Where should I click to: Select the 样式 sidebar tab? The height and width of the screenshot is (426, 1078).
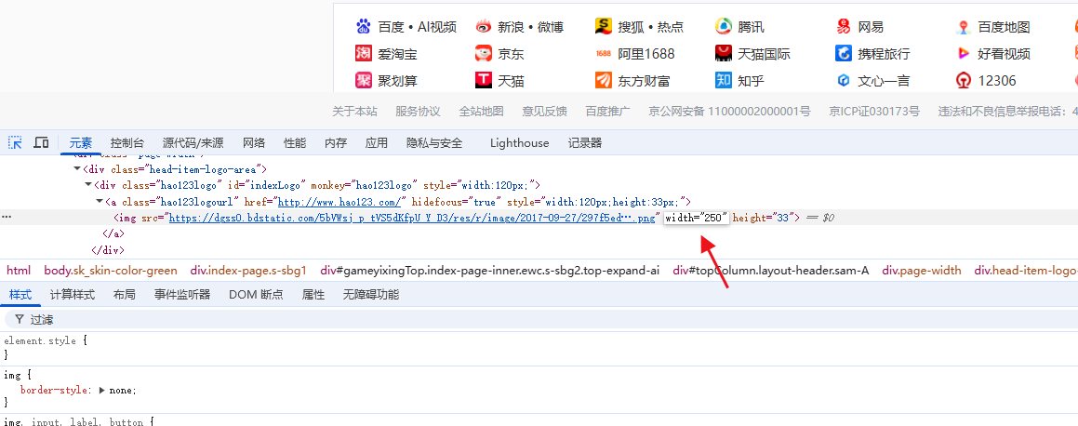20,295
